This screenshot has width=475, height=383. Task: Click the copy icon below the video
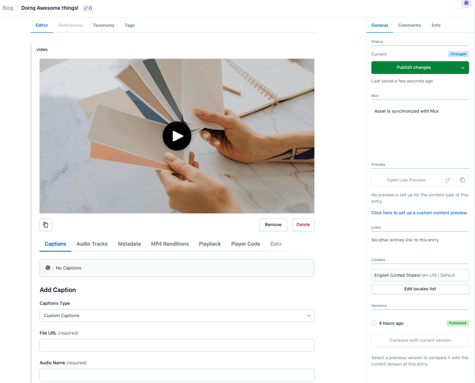(x=46, y=225)
